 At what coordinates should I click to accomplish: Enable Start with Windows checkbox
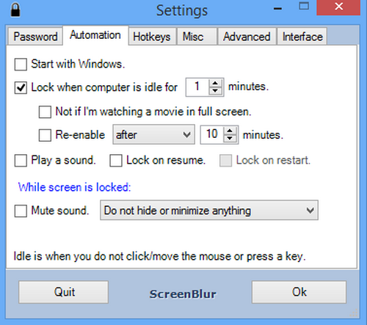pyautogui.click(x=21, y=65)
